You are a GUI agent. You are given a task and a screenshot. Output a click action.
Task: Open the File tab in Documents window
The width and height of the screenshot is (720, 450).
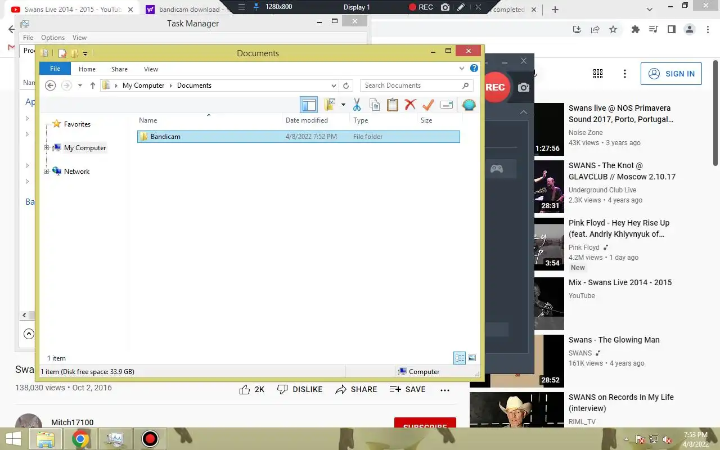[x=55, y=69]
